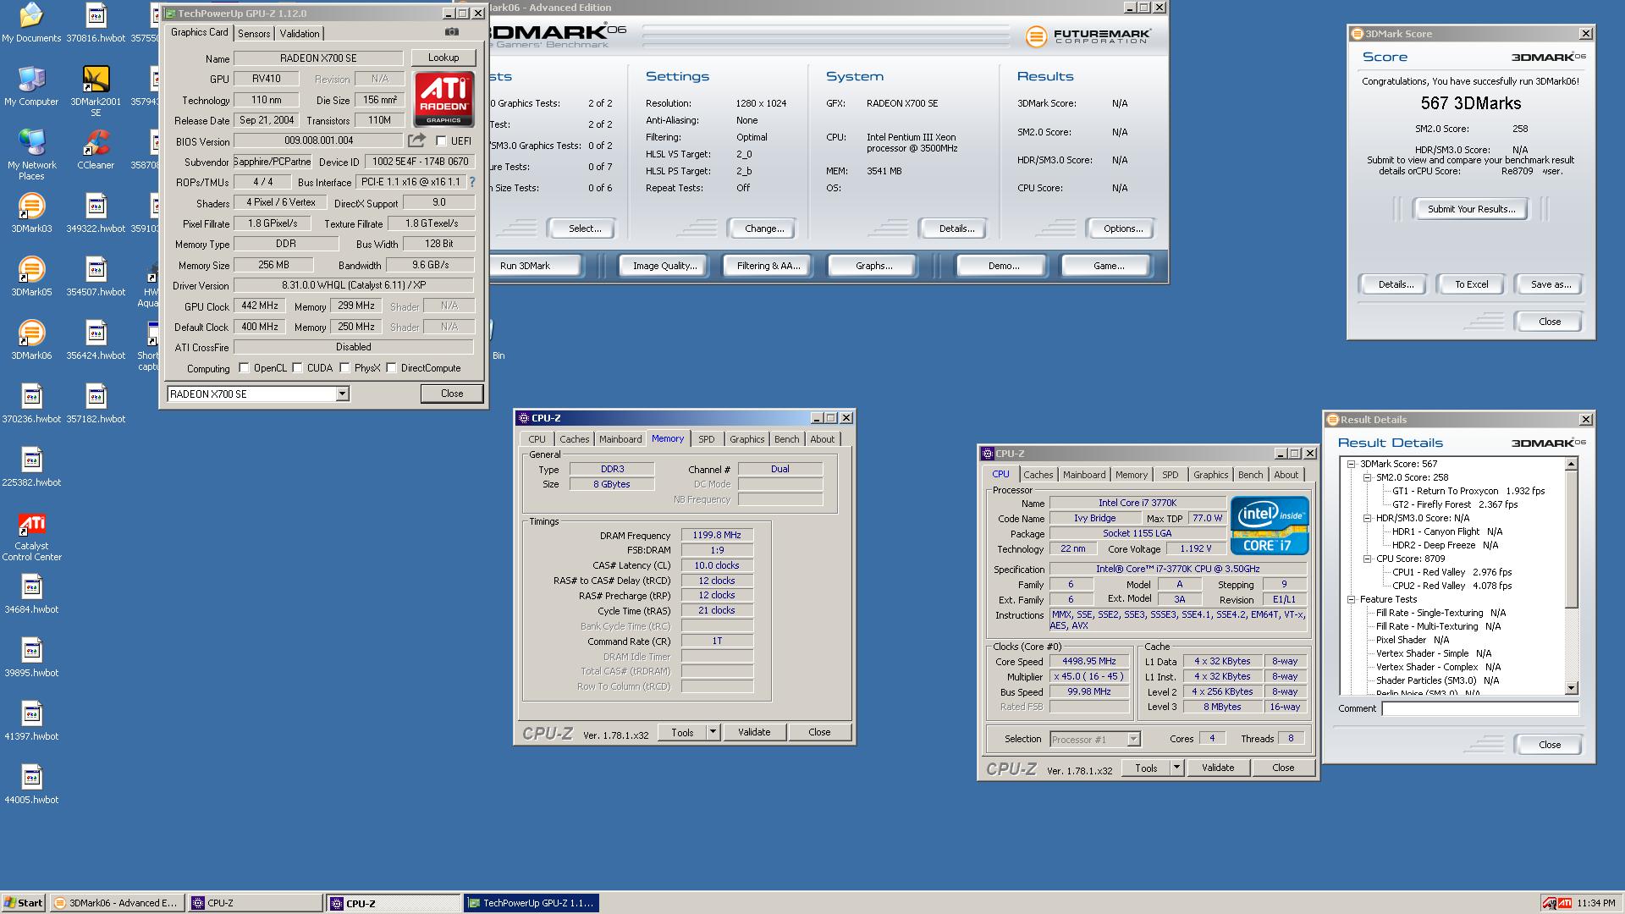Toggle the DirectCompute checkbox
The image size is (1625, 914).
point(391,368)
